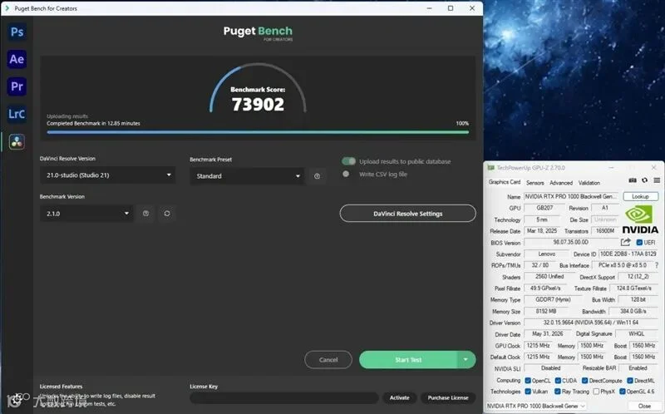
Task: Open the Benchmark Version 2.1.0 dropdown
Action: tap(86, 214)
